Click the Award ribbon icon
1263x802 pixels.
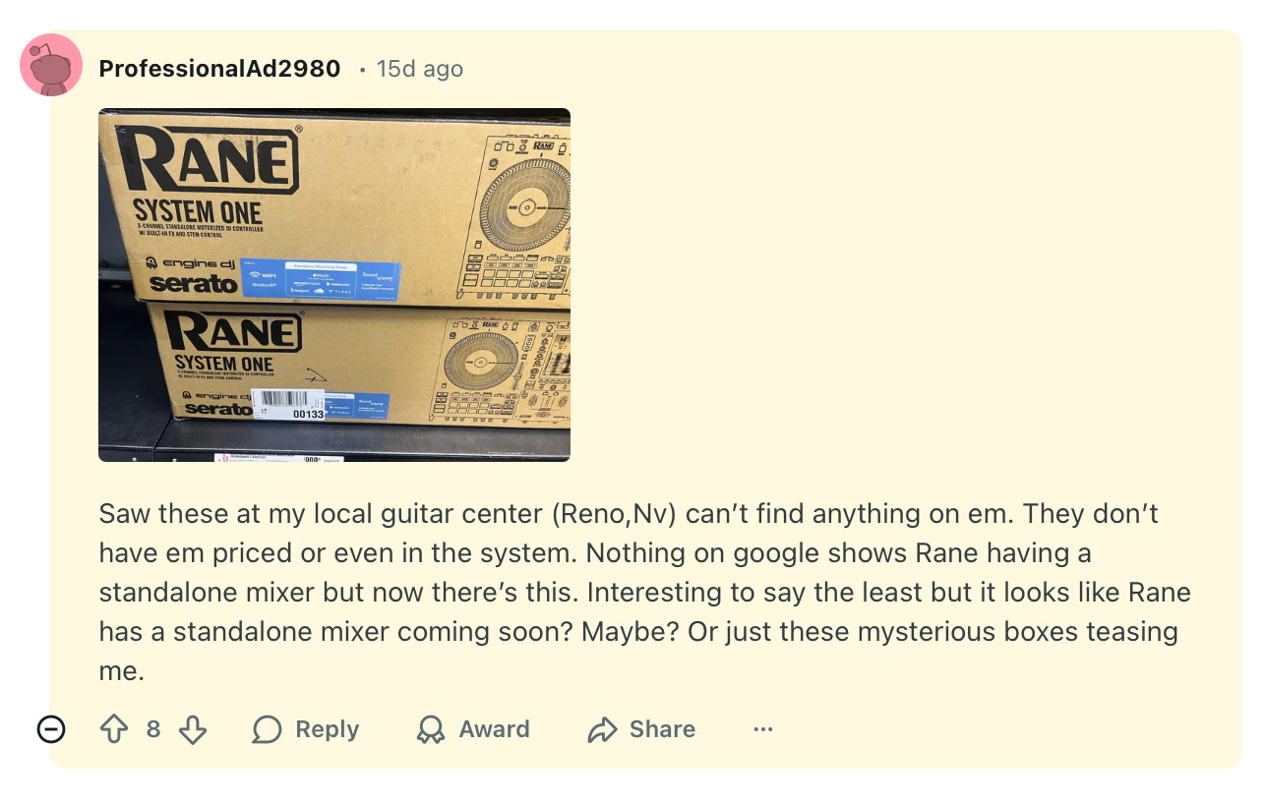(430, 729)
